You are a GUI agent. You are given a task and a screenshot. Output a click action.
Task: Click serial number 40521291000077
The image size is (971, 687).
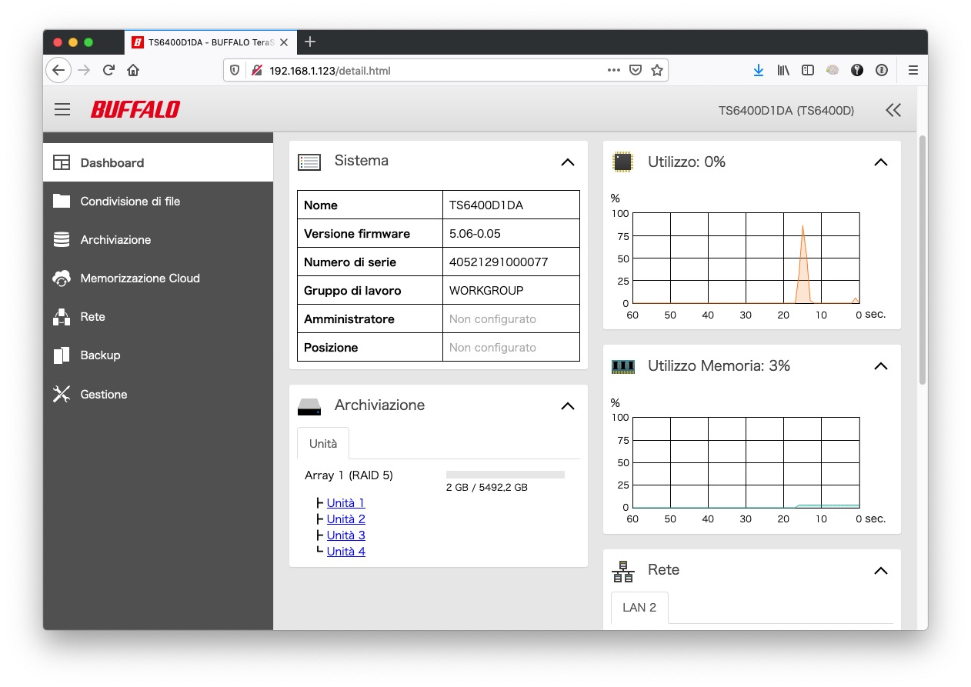[x=499, y=262]
